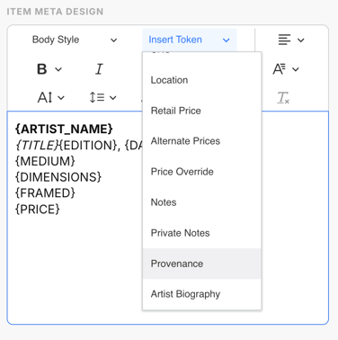Viewport: 338px width, 340px height.
Task: Click the {ARTIST_NAME} text in the editor
Action: click(64, 130)
